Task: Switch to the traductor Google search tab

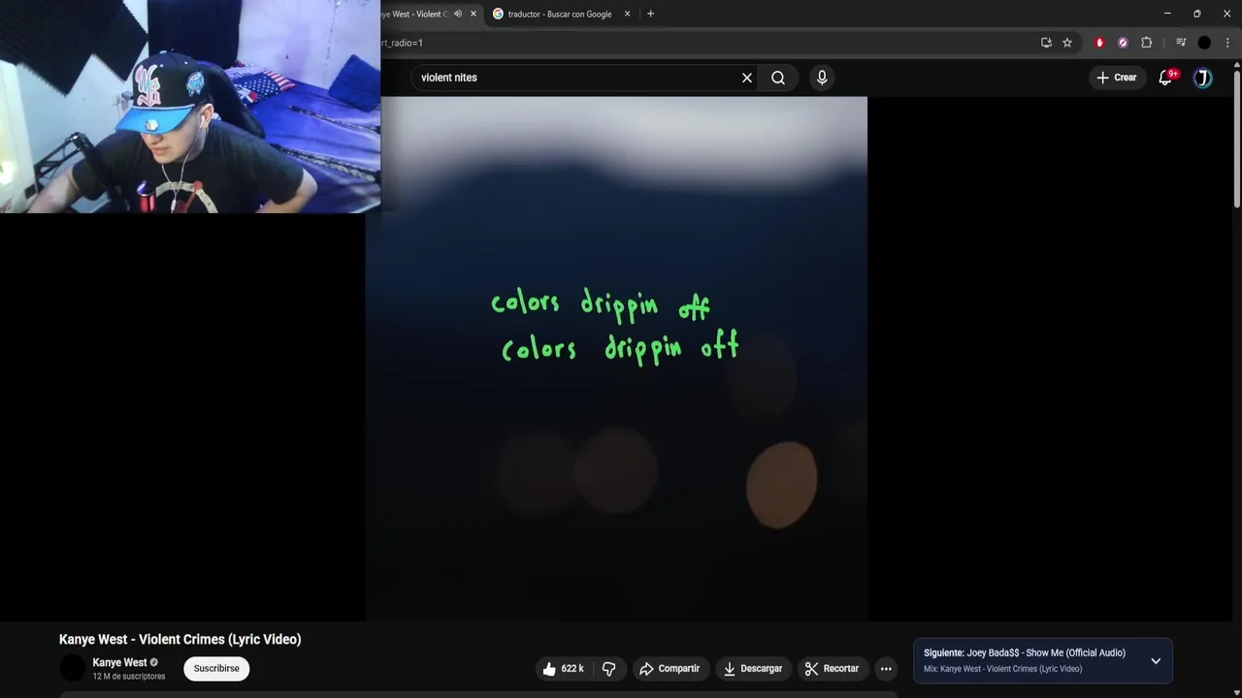Action: [x=559, y=14]
